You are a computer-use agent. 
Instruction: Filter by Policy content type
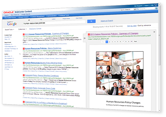7,39
